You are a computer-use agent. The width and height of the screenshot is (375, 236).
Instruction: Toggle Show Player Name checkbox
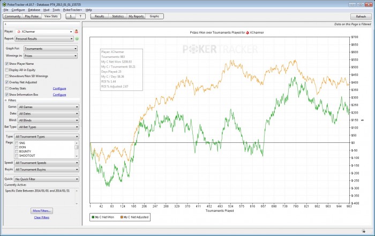pyautogui.click(x=6, y=64)
